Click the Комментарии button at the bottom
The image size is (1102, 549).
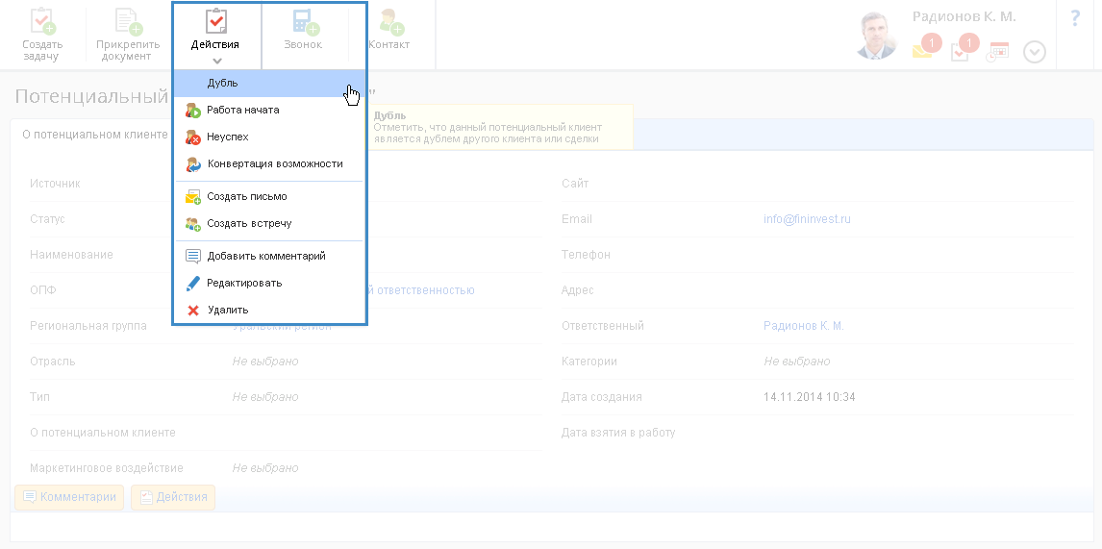[69, 497]
